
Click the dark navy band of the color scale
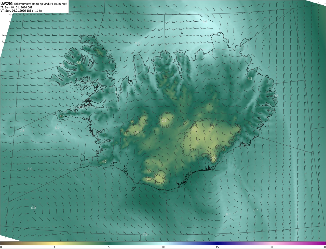click(x=217, y=243)
